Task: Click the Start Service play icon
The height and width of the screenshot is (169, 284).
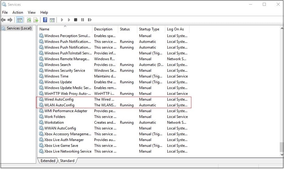Action: (62, 20)
